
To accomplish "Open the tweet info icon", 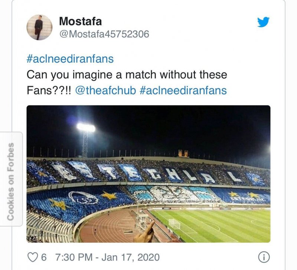I will click(x=263, y=257).
